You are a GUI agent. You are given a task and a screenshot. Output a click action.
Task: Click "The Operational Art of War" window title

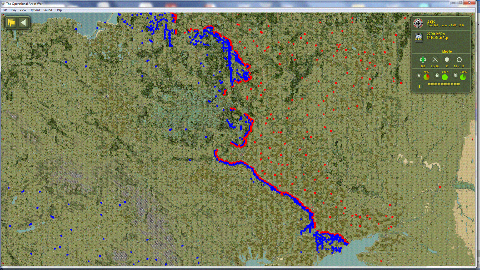click(x=24, y=4)
